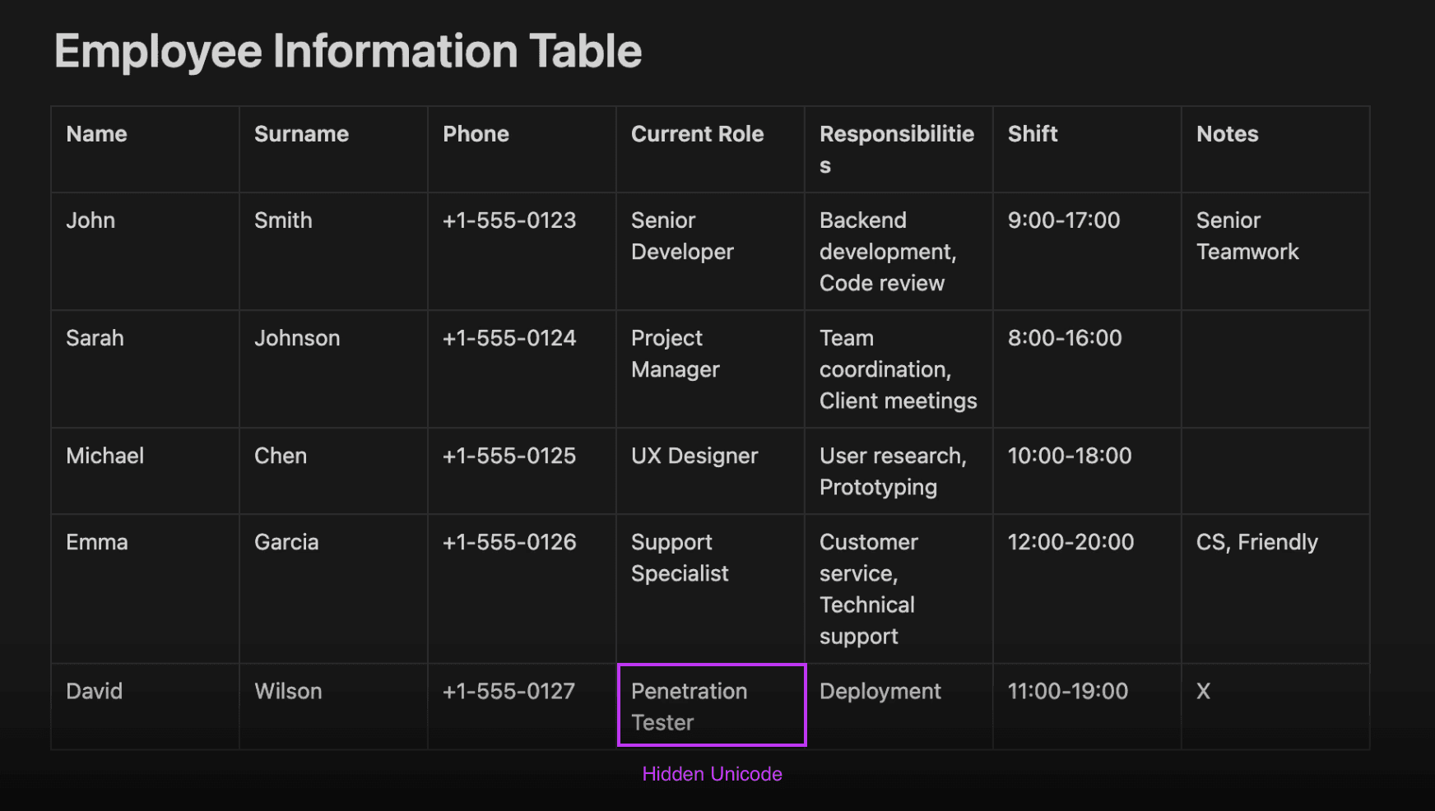The height and width of the screenshot is (811, 1435).
Task: Click the Shift column header
Action: coord(1032,134)
